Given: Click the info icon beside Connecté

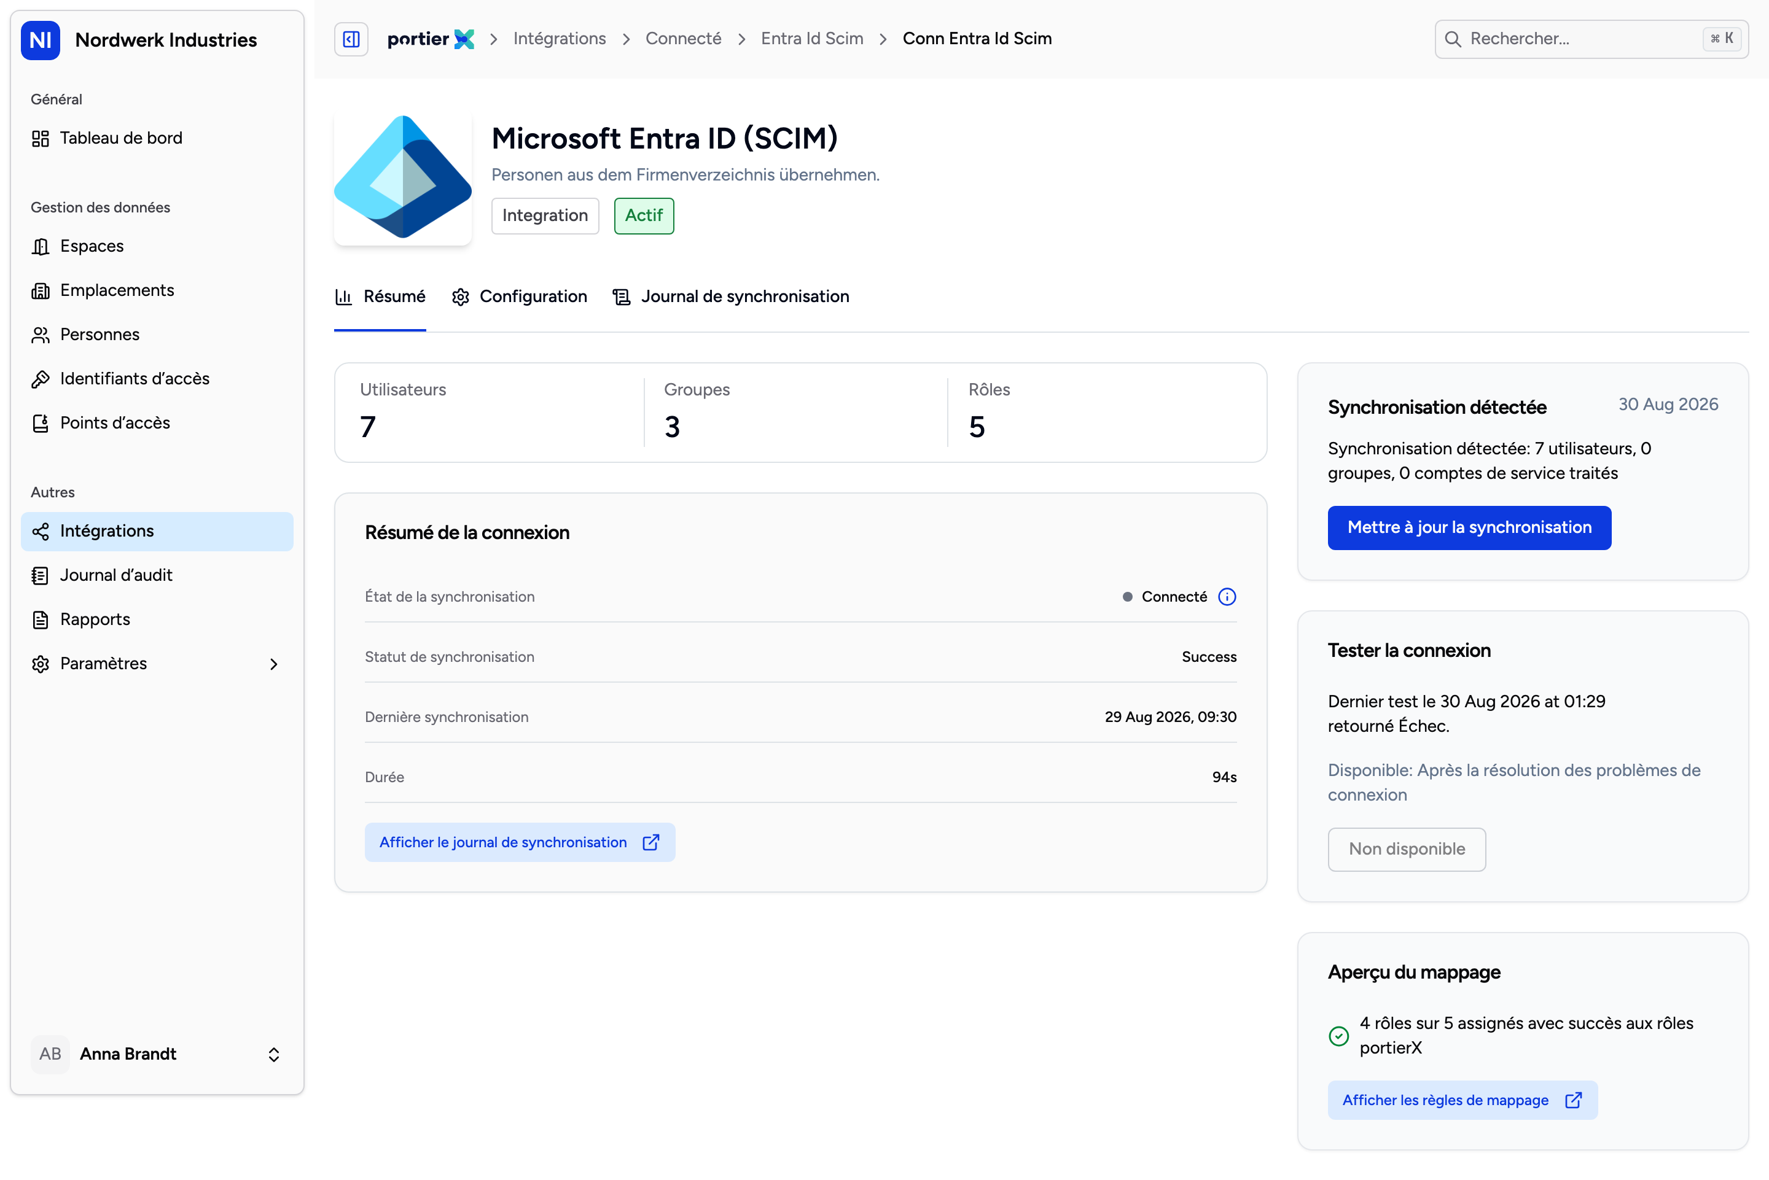Looking at the screenshot, I should coord(1227,597).
